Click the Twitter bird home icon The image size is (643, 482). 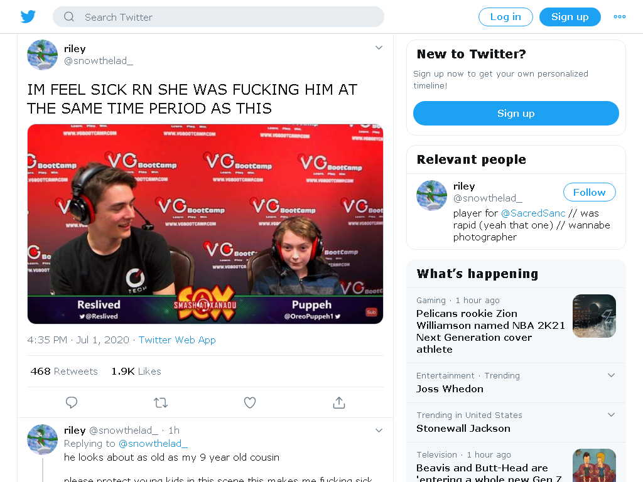point(28,17)
